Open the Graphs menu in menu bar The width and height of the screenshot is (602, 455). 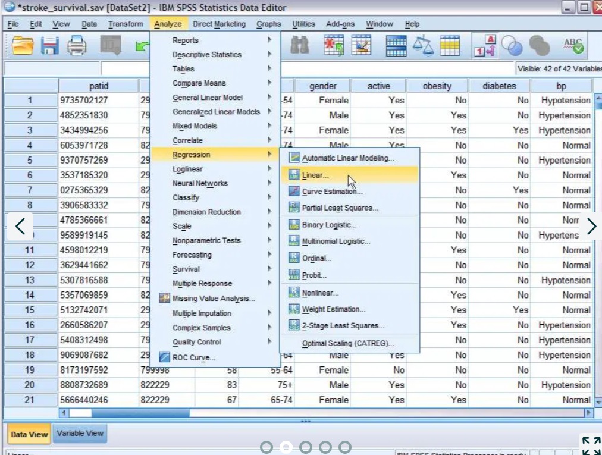point(268,24)
